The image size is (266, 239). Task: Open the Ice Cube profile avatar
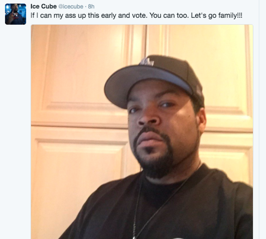pos(15,14)
